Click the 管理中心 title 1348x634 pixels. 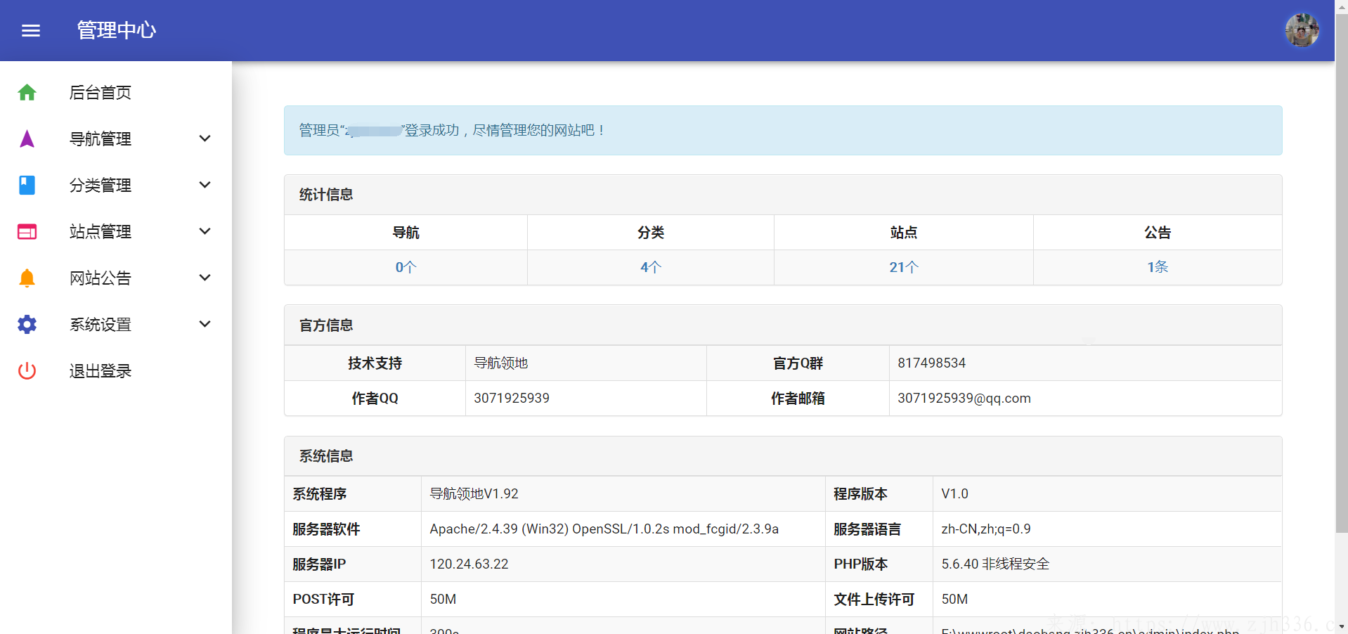coord(116,30)
